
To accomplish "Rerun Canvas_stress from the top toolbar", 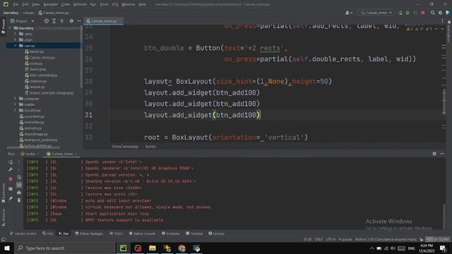I will tap(400, 13).
